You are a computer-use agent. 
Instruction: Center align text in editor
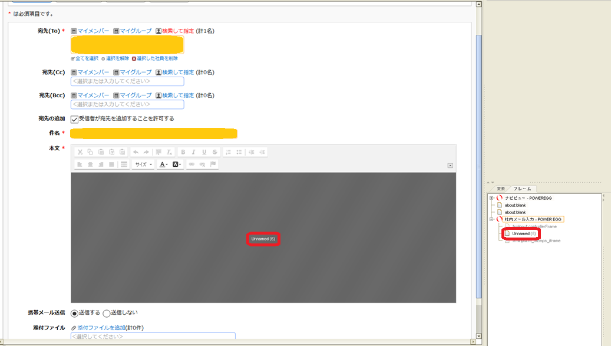point(90,164)
